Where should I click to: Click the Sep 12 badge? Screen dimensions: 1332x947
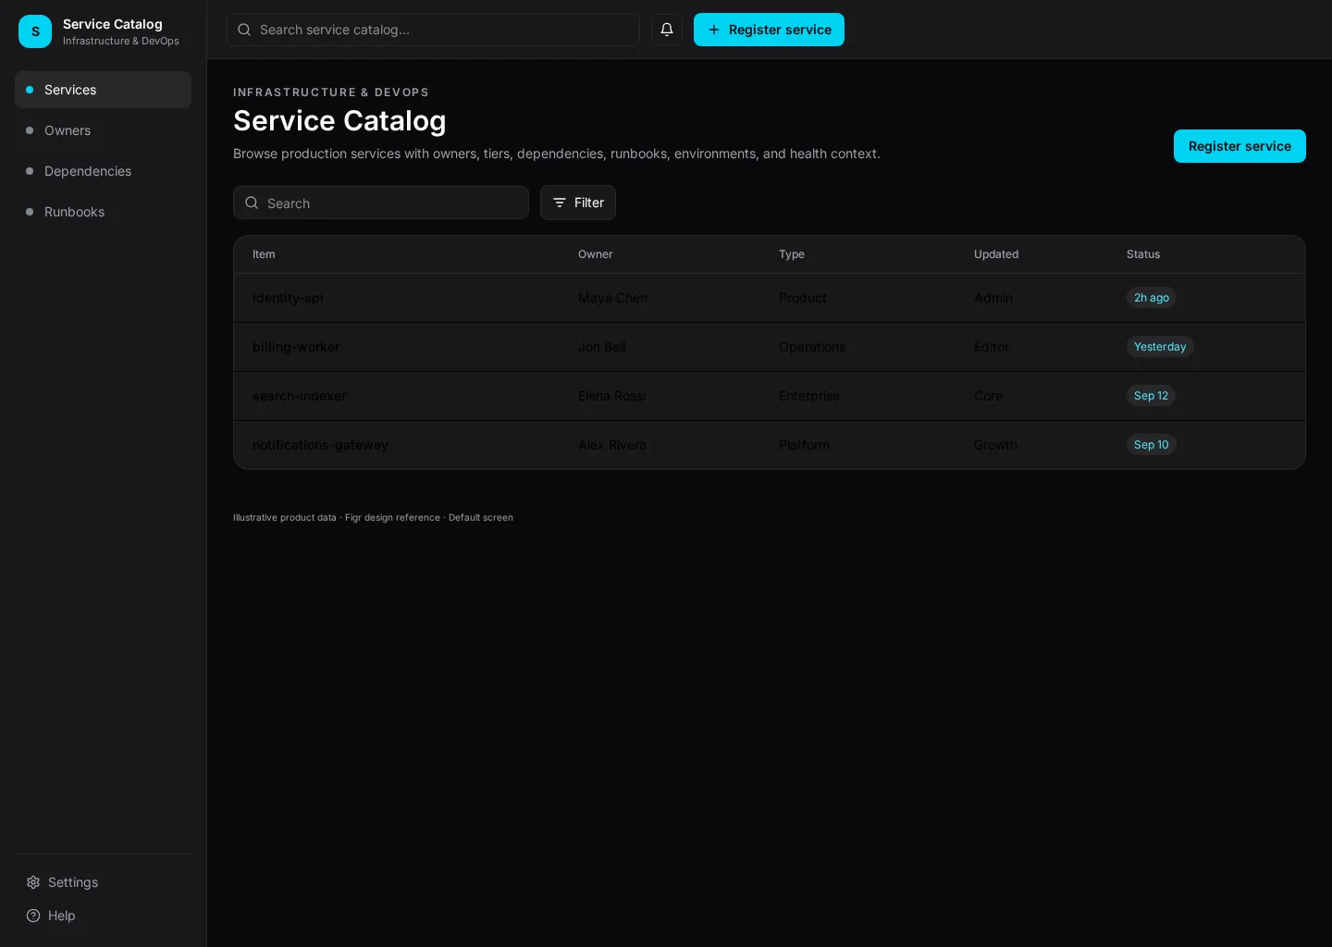click(x=1151, y=396)
